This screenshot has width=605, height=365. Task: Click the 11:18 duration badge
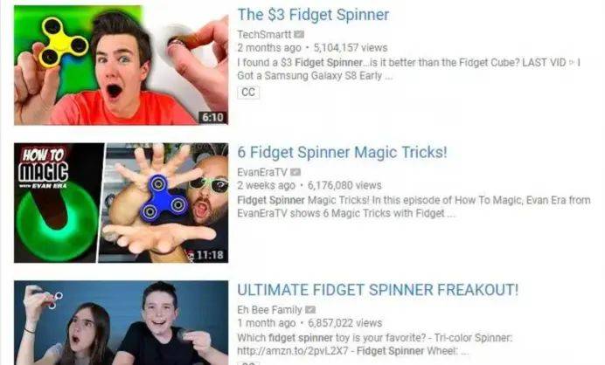coord(210,255)
